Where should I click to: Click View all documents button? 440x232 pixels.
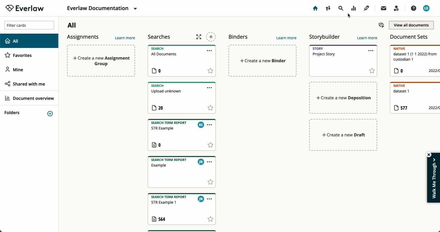pyautogui.click(x=411, y=25)
